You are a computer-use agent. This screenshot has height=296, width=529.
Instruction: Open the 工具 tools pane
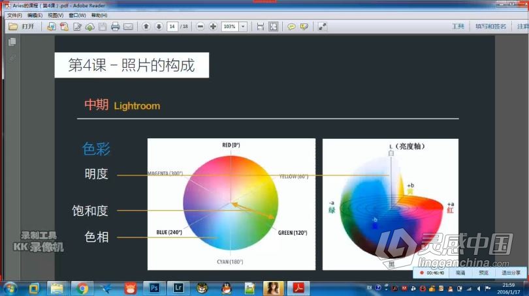458,26
